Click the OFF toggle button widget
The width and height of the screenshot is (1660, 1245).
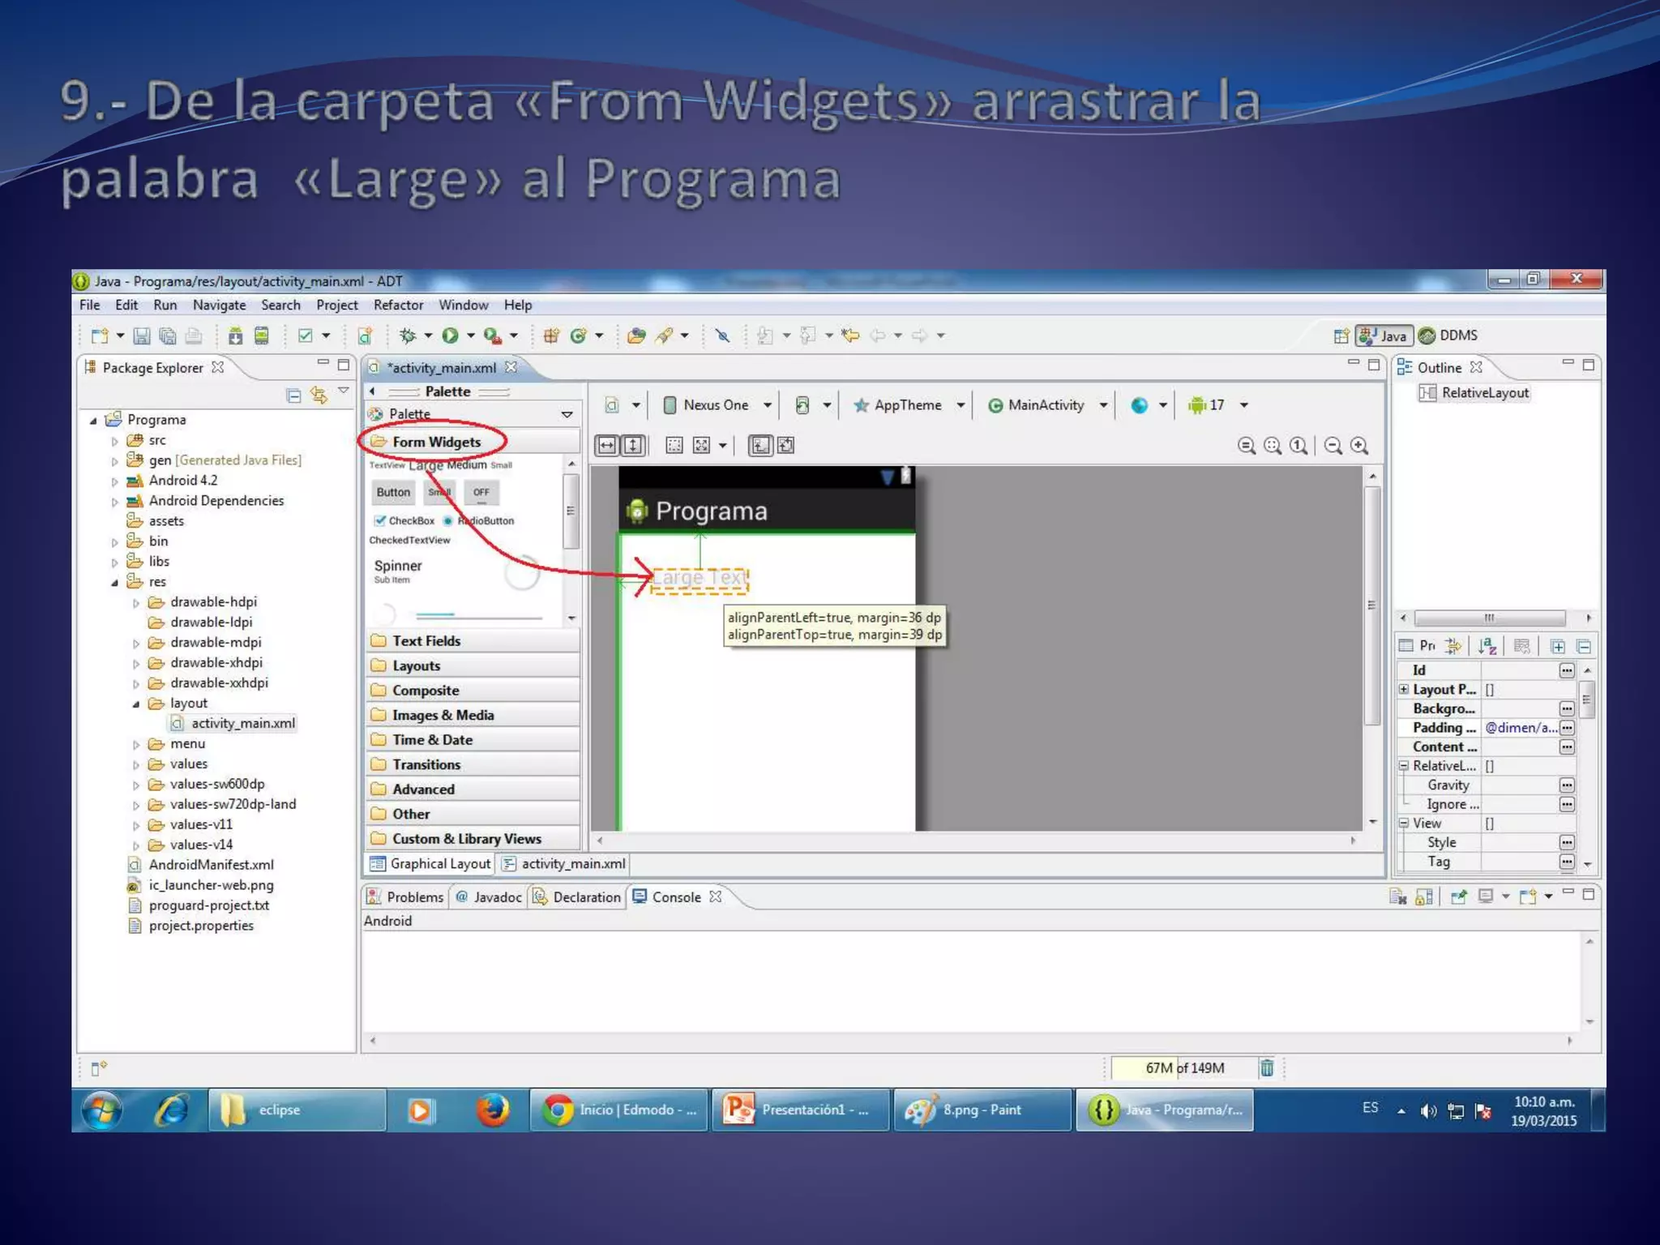[x=481, y=492]
